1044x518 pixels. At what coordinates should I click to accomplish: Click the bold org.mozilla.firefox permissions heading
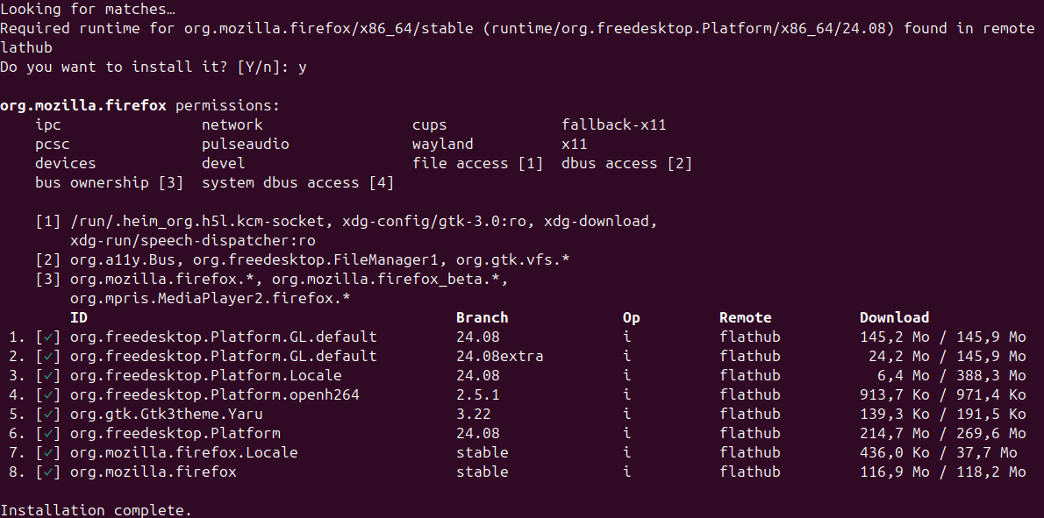83,105
